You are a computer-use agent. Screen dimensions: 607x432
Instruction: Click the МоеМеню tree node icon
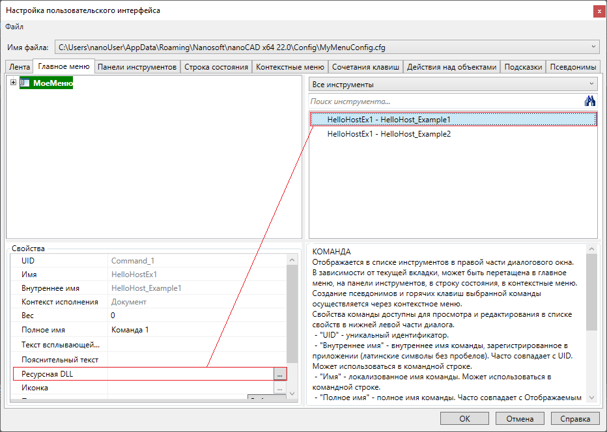click(25, 83)
